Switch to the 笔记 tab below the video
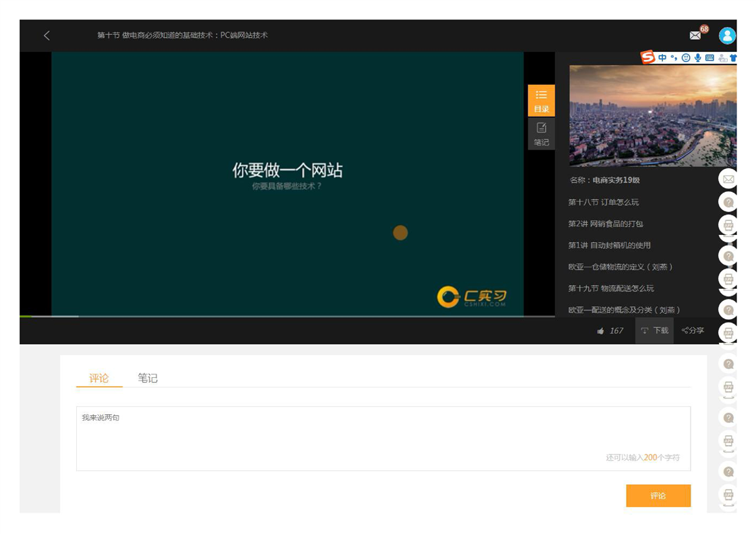Viewport: 756px width, 534px height. (x=148, y=378)
